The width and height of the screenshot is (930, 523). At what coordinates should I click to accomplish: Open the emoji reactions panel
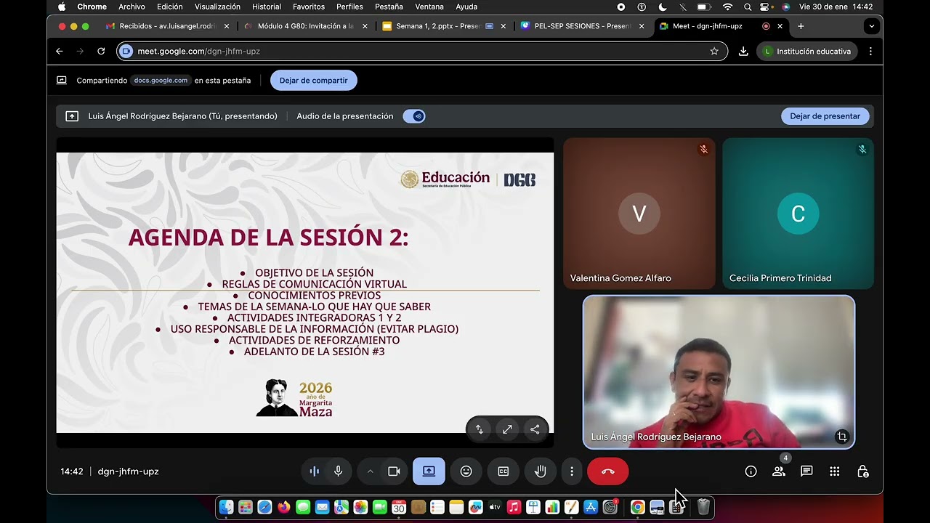point(466,471)
